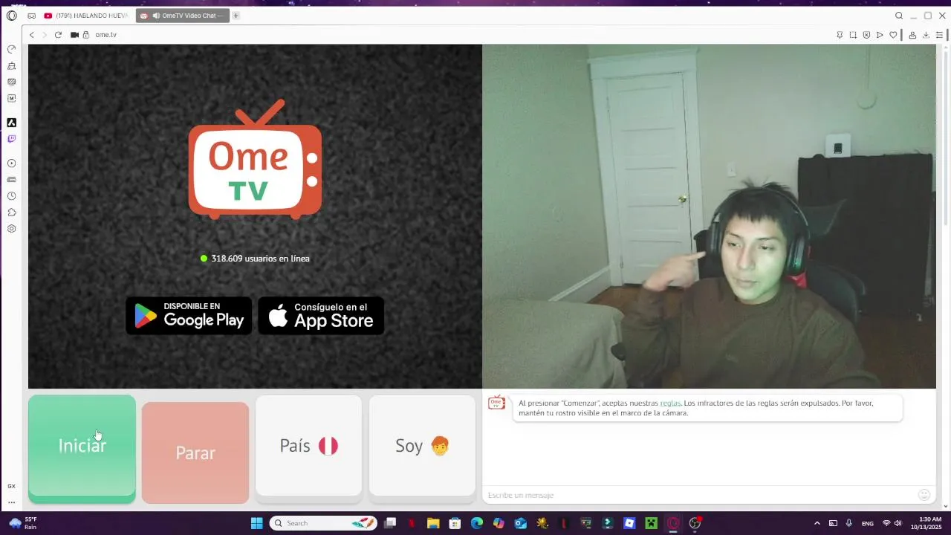The image size is (951, 535).
Task: Open Twitch in the sidebar
Action: [x=11, y=139]
